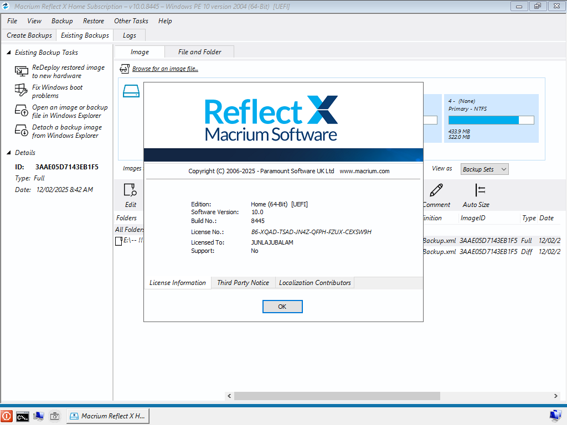
Task: Click the ReDeploy restored image to new hardware link
Action: tap(68, 71)
